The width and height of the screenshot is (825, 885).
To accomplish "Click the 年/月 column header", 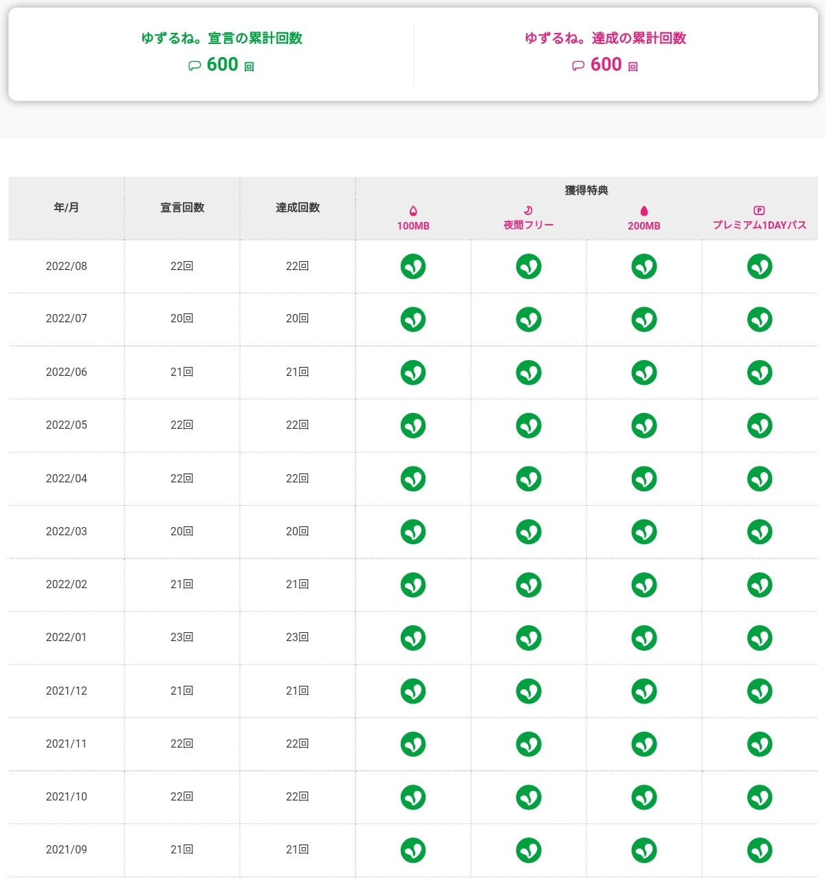I will click(x=67, y=208).
